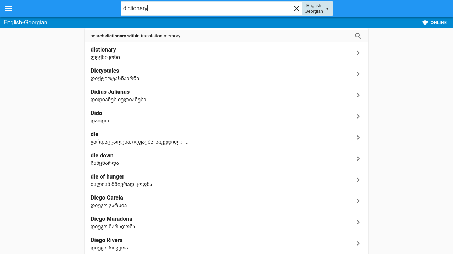
Task: Click Georgian translation ძალიან მშივრად ყოფნა
Action: [121, 185]
